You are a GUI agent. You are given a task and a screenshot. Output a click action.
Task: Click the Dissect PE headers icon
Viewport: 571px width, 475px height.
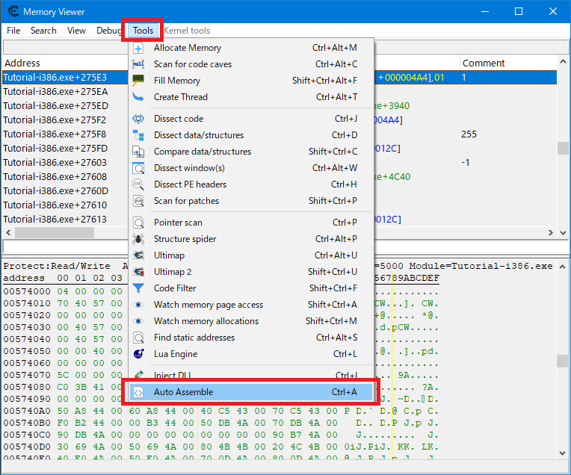(x=138, y=184)
